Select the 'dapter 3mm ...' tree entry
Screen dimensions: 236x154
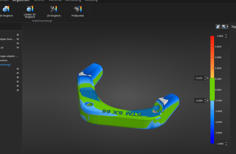[7, 39]
